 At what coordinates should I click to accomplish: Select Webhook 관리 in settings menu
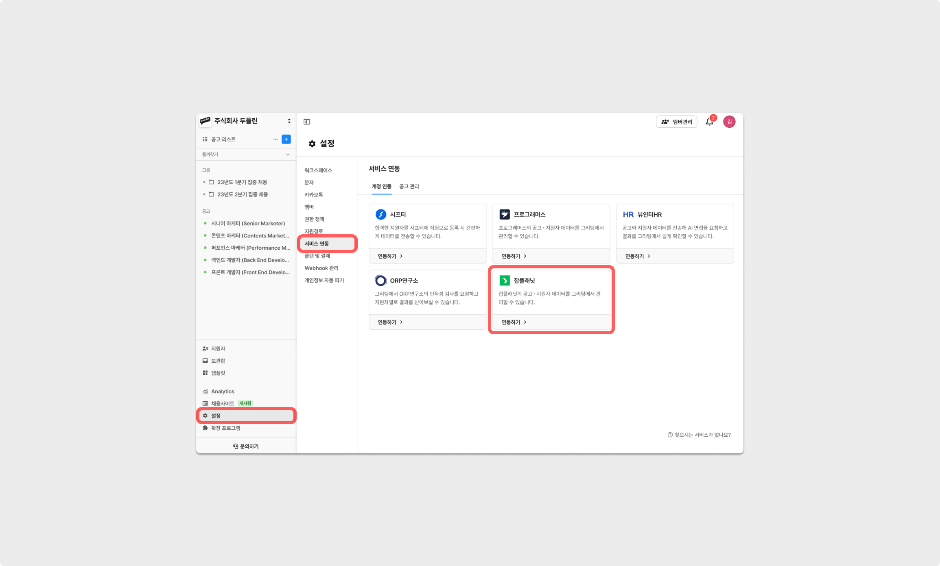click(321, 268)
